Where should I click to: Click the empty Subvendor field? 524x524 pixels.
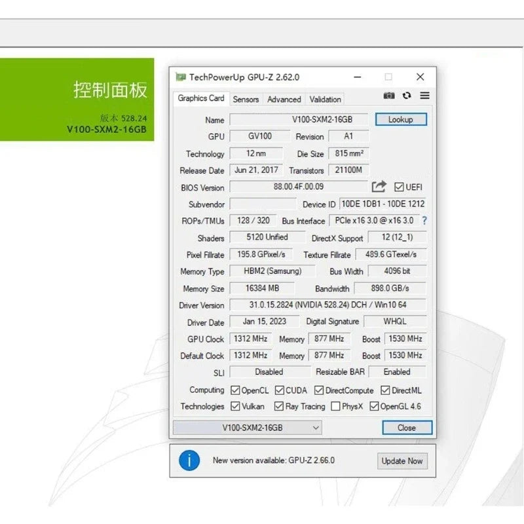[263, 204]
